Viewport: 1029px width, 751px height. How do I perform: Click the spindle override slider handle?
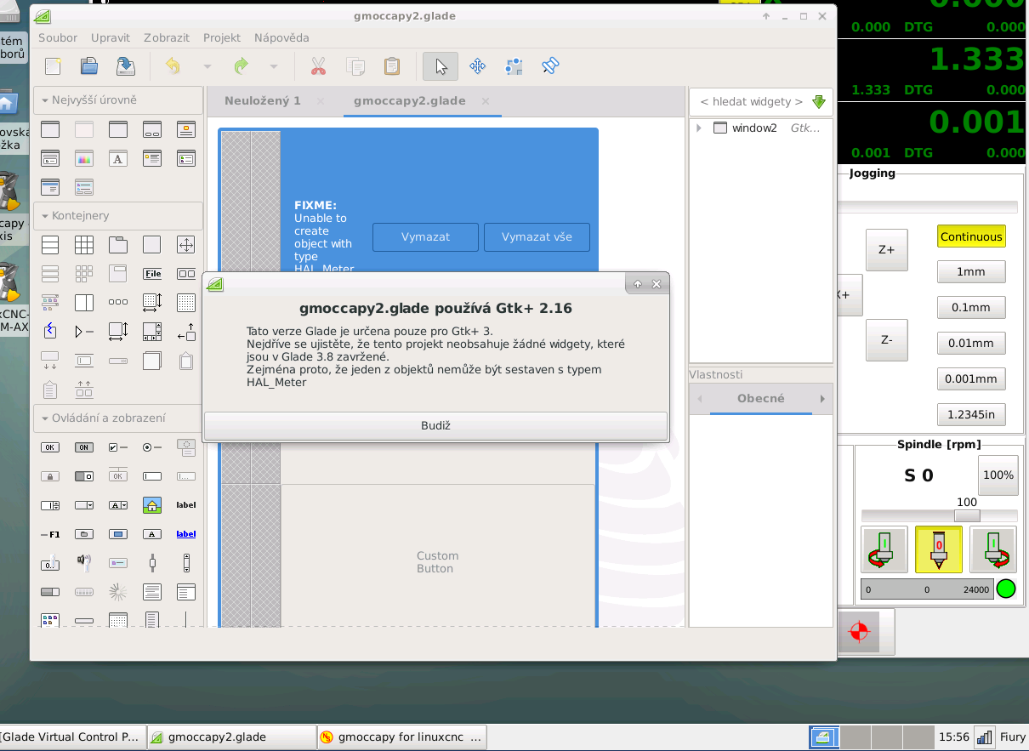pos(967,516)
